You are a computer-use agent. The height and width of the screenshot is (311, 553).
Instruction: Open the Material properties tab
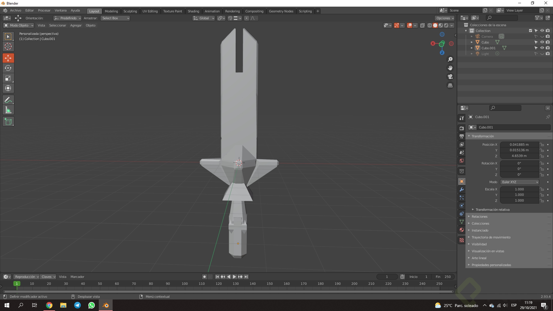tap(462, 230)
